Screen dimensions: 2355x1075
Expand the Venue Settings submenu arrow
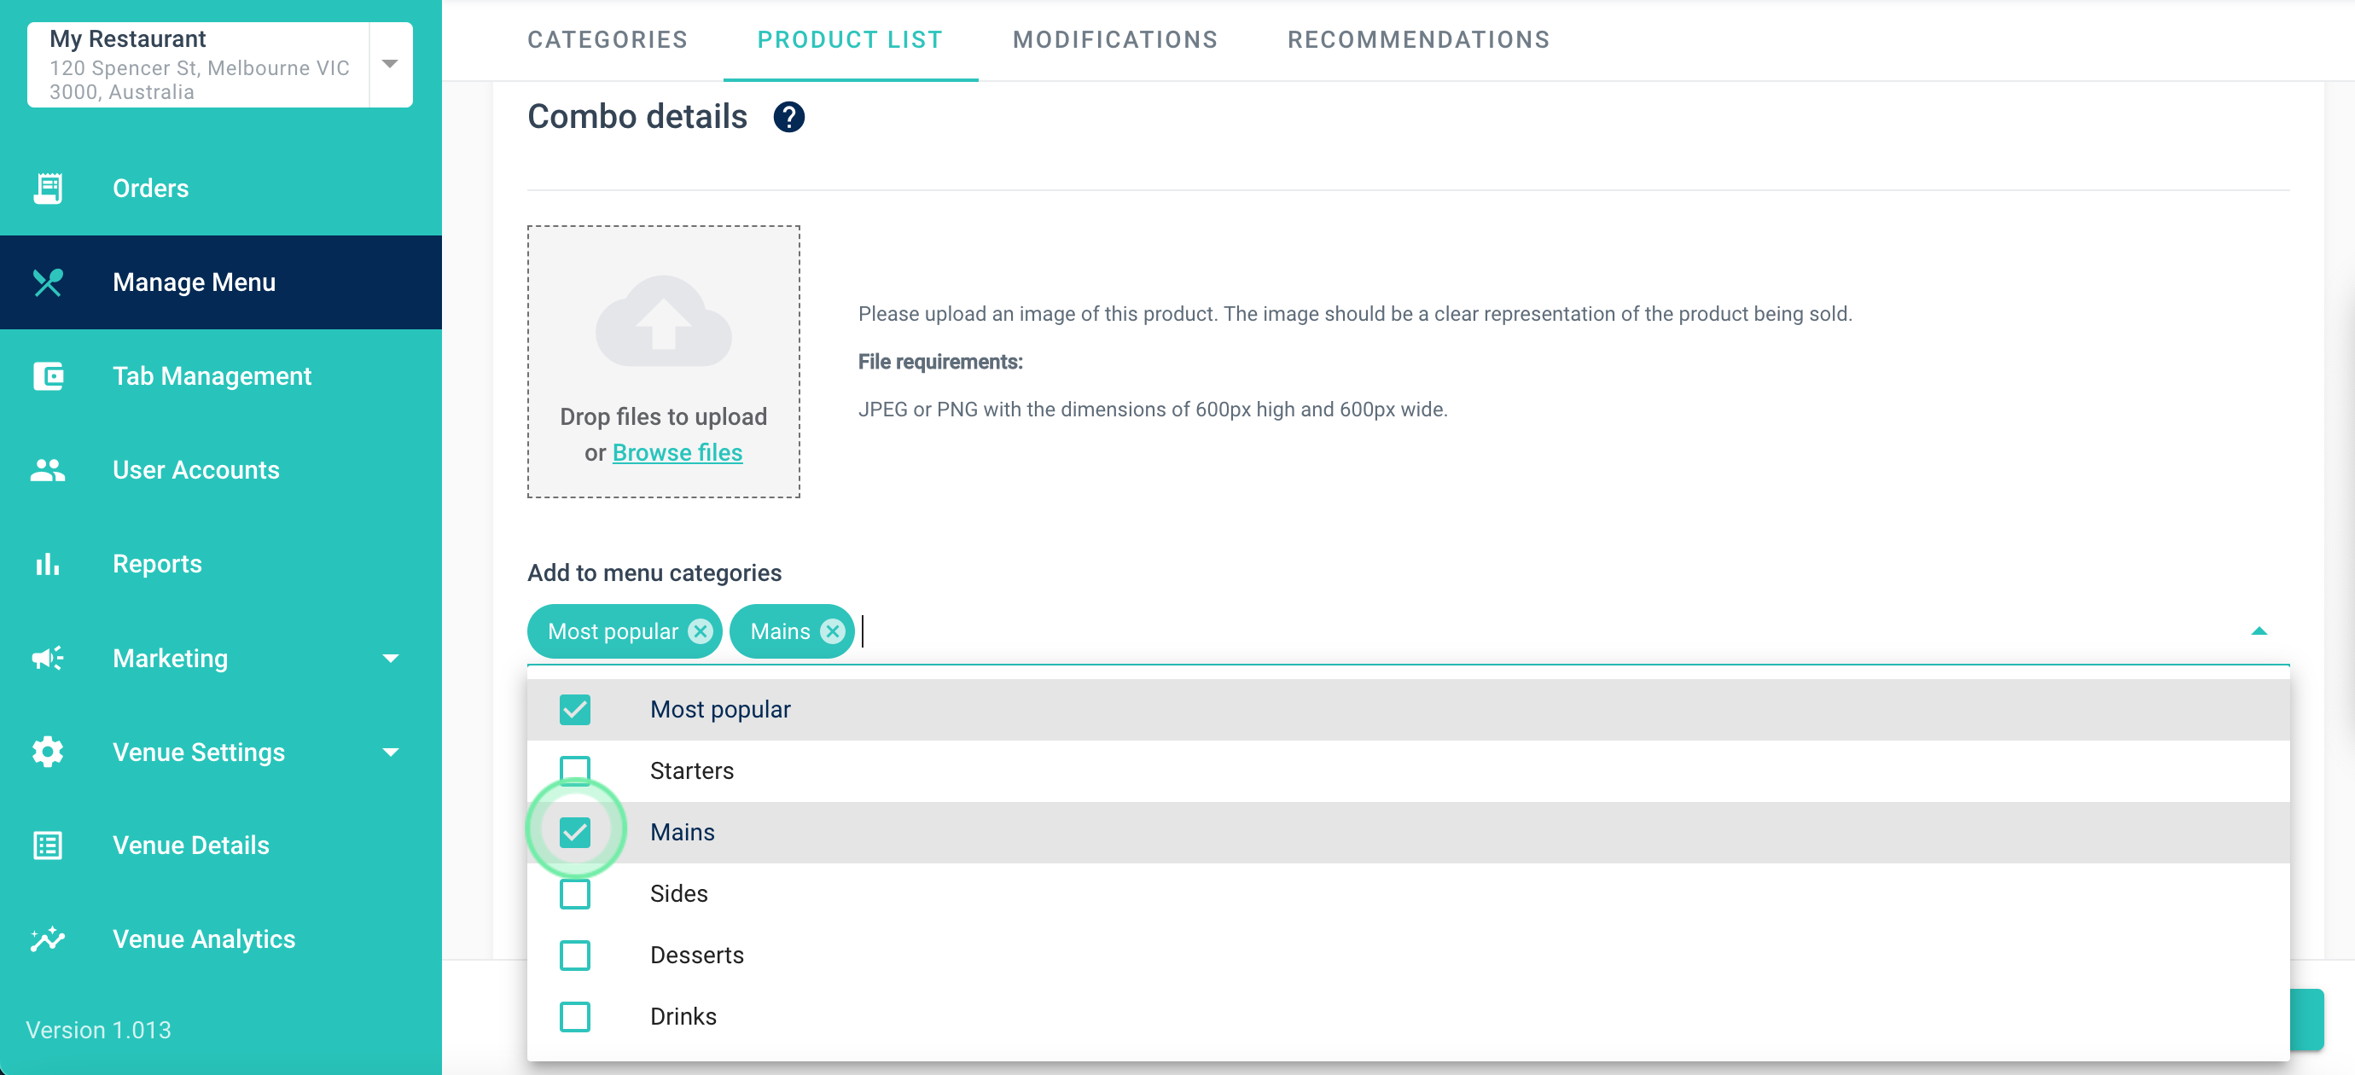tap(391, 752)
